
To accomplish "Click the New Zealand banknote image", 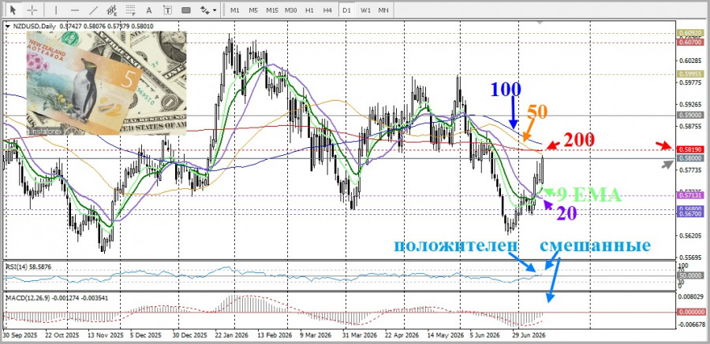I will [106, 83].
